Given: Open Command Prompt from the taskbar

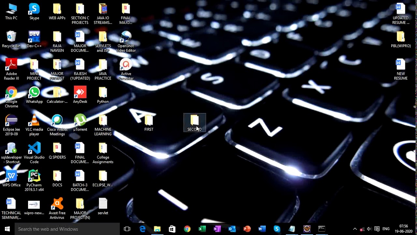Looking at the screenshot, I should 322,229.
